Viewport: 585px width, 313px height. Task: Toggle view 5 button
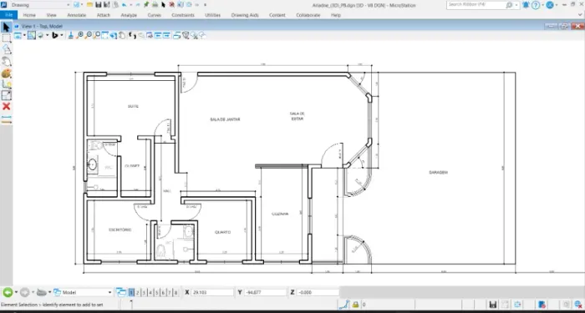click(157, 292)
